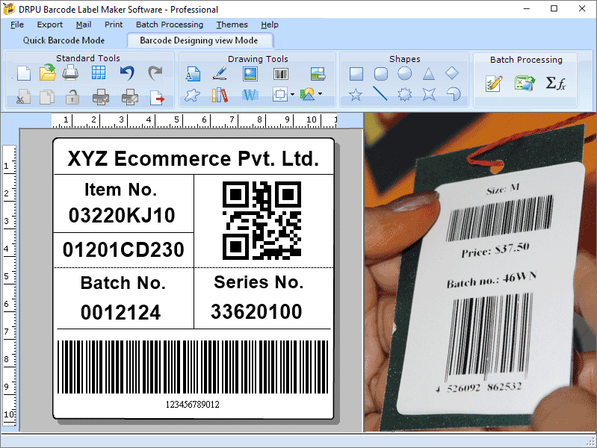597x448 pixels.
Task: Select the Line shape tool
Action: click(380, 93)
